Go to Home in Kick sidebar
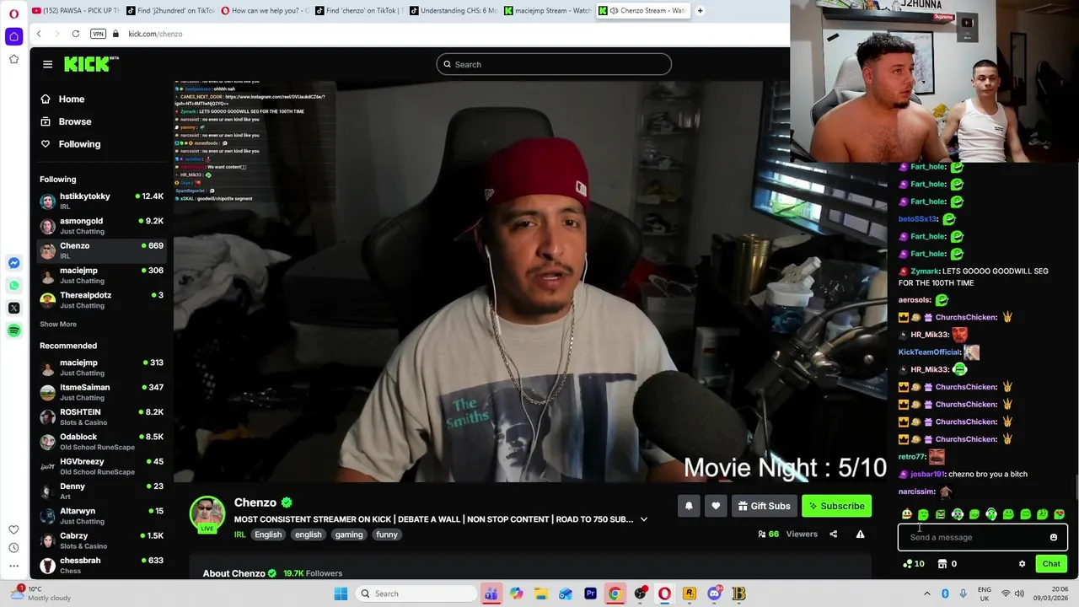Viewport: 1079px width, 607px height. [71, 99]
